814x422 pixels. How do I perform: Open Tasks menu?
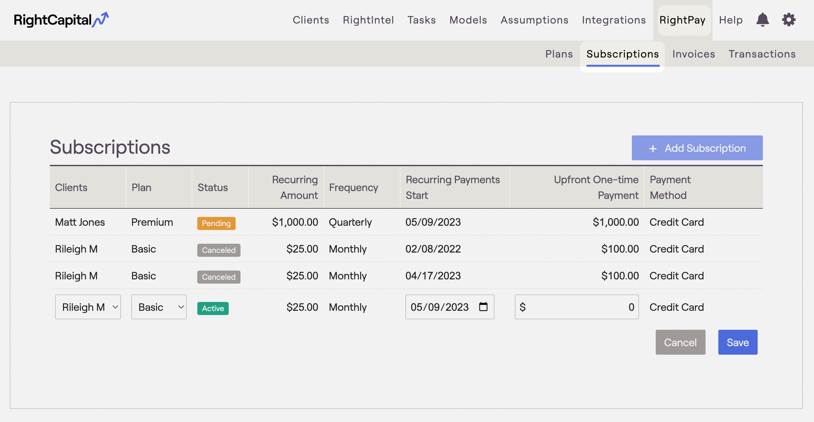421,20
